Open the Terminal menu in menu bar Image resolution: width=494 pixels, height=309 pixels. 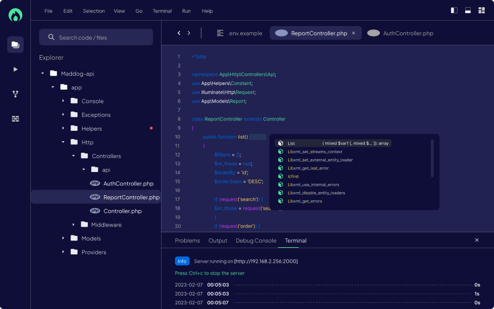pyautogui.click(x=162, y=11)
